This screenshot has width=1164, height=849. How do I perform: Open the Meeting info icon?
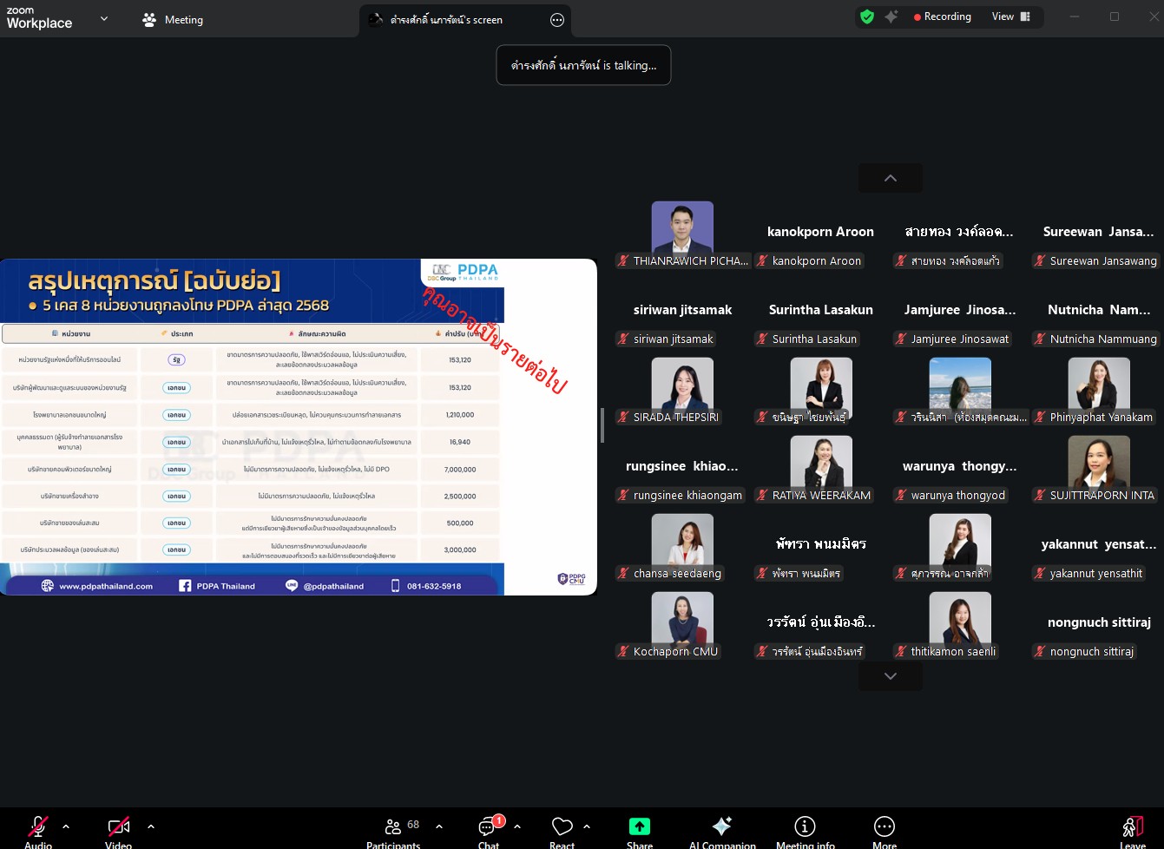pyautogui.click(x=805, y=831)
